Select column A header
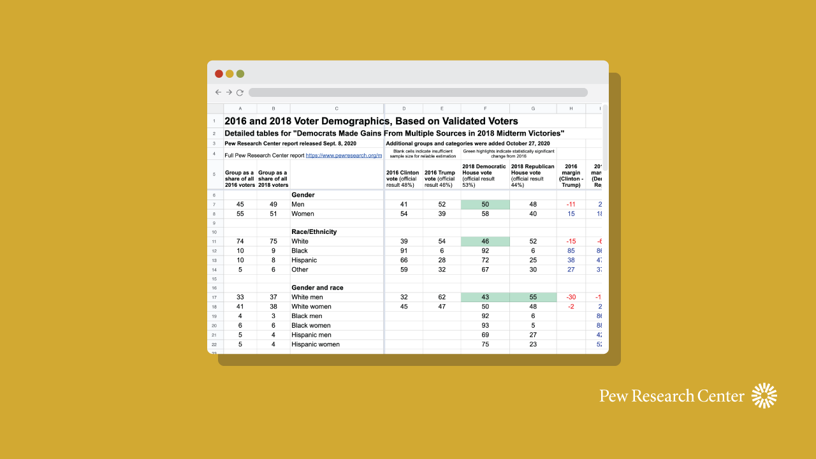 (x=240, y=109)
